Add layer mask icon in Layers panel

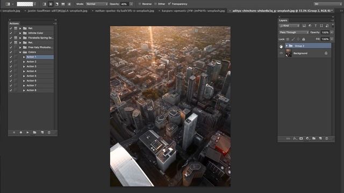pyautogui.click(x=301, y=138)
